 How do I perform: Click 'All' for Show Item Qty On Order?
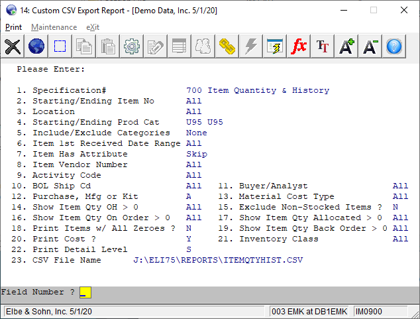193,218
